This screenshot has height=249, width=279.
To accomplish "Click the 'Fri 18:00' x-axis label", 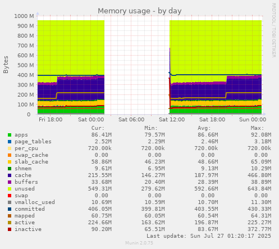I will pyautogui.click(x=51, y=120).
